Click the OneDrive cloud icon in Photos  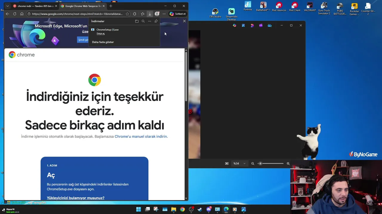[x=270, y=25]
